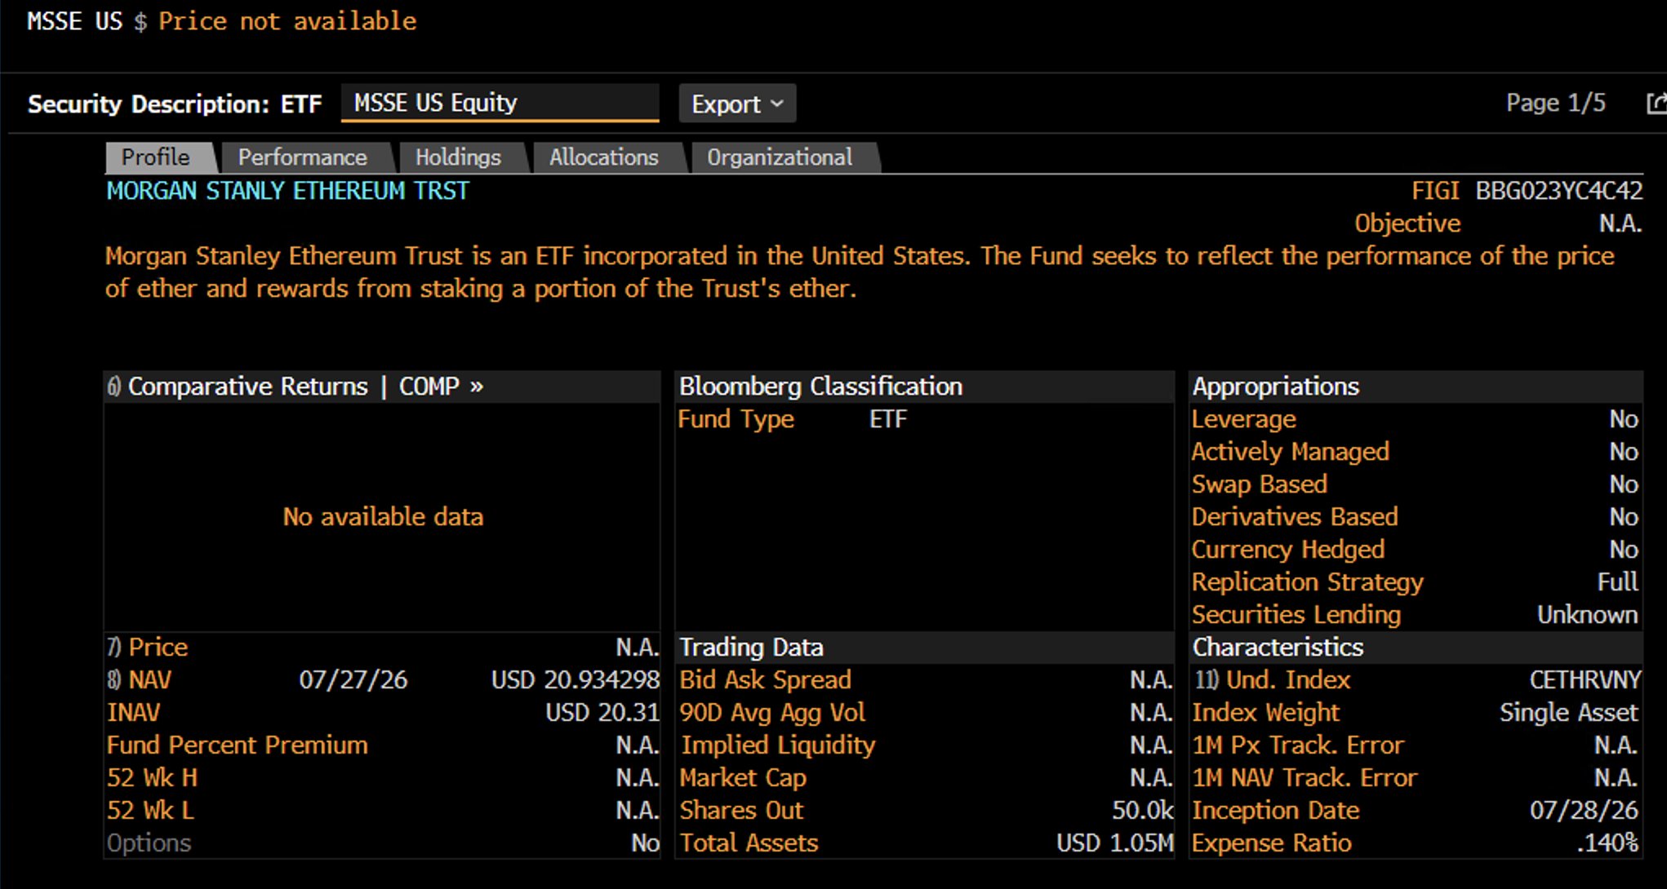
Task: Click the share/export icon beside Page 1/5
Action: click(x=1656, y=104)
